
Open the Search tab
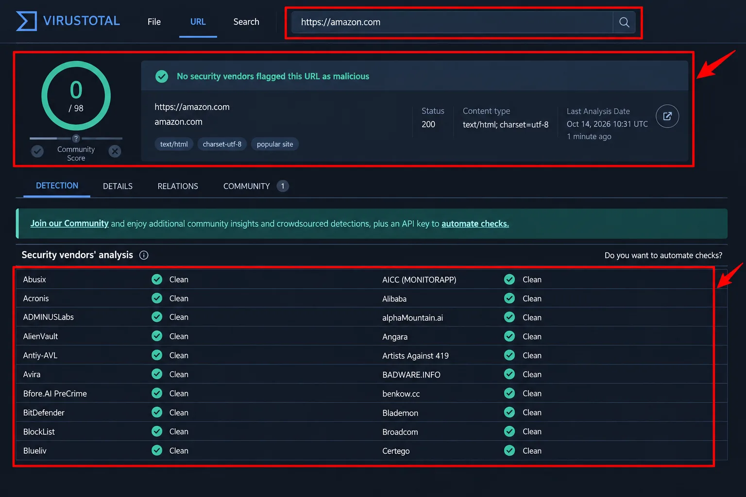pos(246,22)
